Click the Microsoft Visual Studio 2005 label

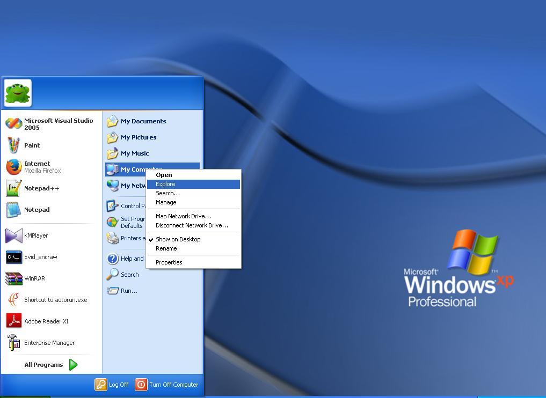click(x=59, y=124)
